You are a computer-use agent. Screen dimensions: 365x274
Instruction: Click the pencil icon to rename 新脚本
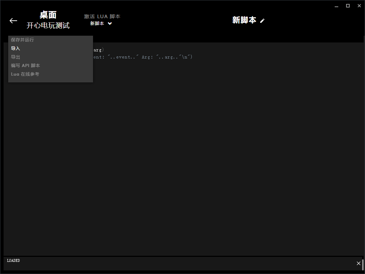(x=262, y=21)
